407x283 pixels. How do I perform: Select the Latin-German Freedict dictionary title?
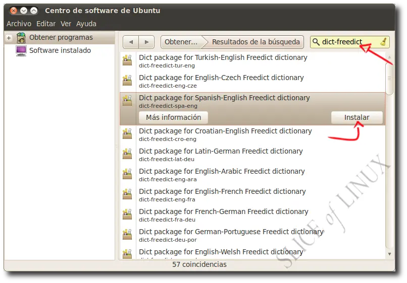pyautogui.click(x=221, y=151)
